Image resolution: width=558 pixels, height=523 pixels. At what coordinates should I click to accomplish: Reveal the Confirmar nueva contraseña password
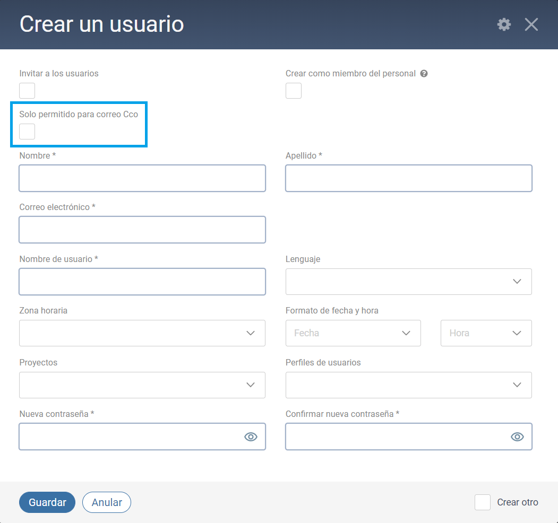(517, 437)
